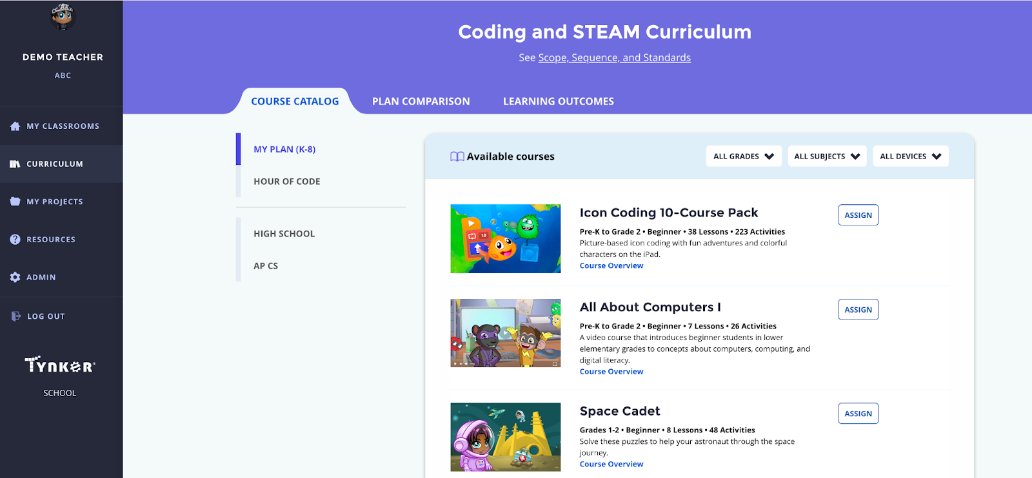This screenshot has width=1032, height=478.
Task: Open the Scope, Sequence, and Standards link
Action: [x=615, y=57]
